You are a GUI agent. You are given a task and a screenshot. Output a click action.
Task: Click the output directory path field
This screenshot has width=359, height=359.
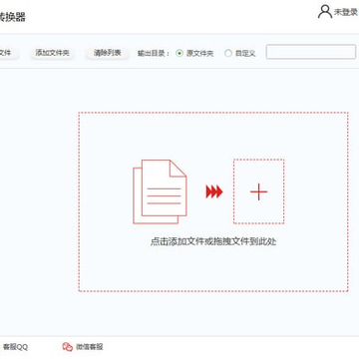pyautogui.click(x=311, y=52)
